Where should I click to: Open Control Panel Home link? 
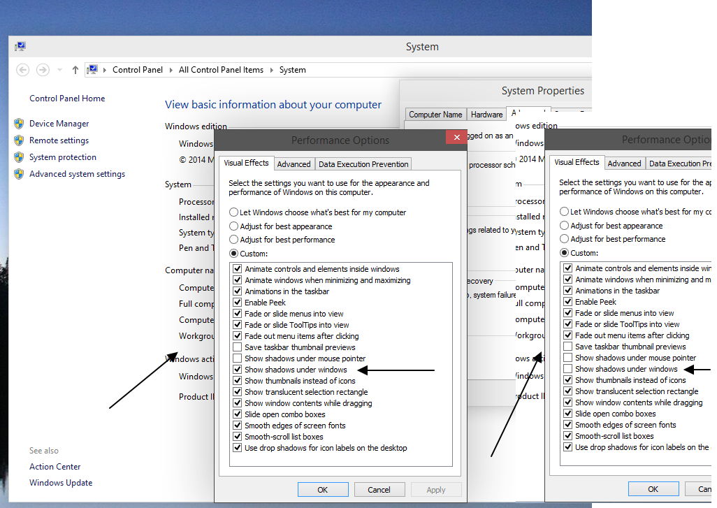click(67, 99)
